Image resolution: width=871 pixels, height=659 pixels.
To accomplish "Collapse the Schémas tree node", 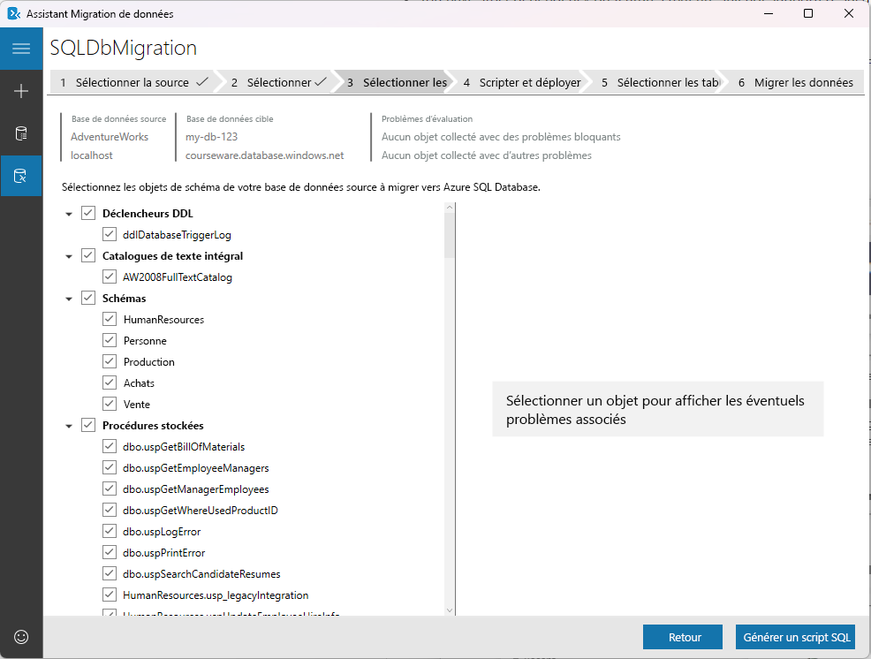I will click(x=69, y=298).
